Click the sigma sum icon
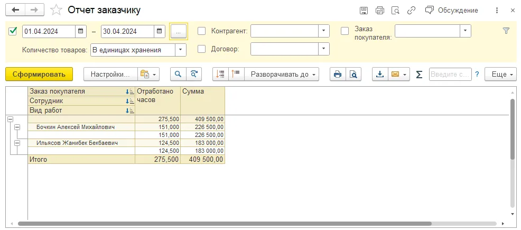 point(420,75)
